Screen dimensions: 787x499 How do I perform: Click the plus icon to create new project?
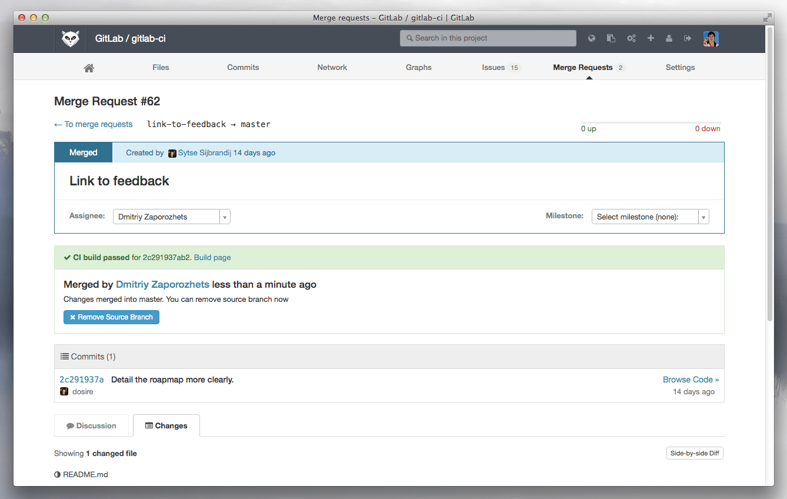[x=651, y=38]
